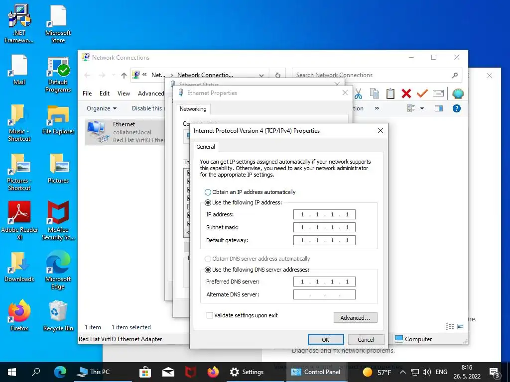Open Classic Shell settings shell icon

(x=458, y=94)
